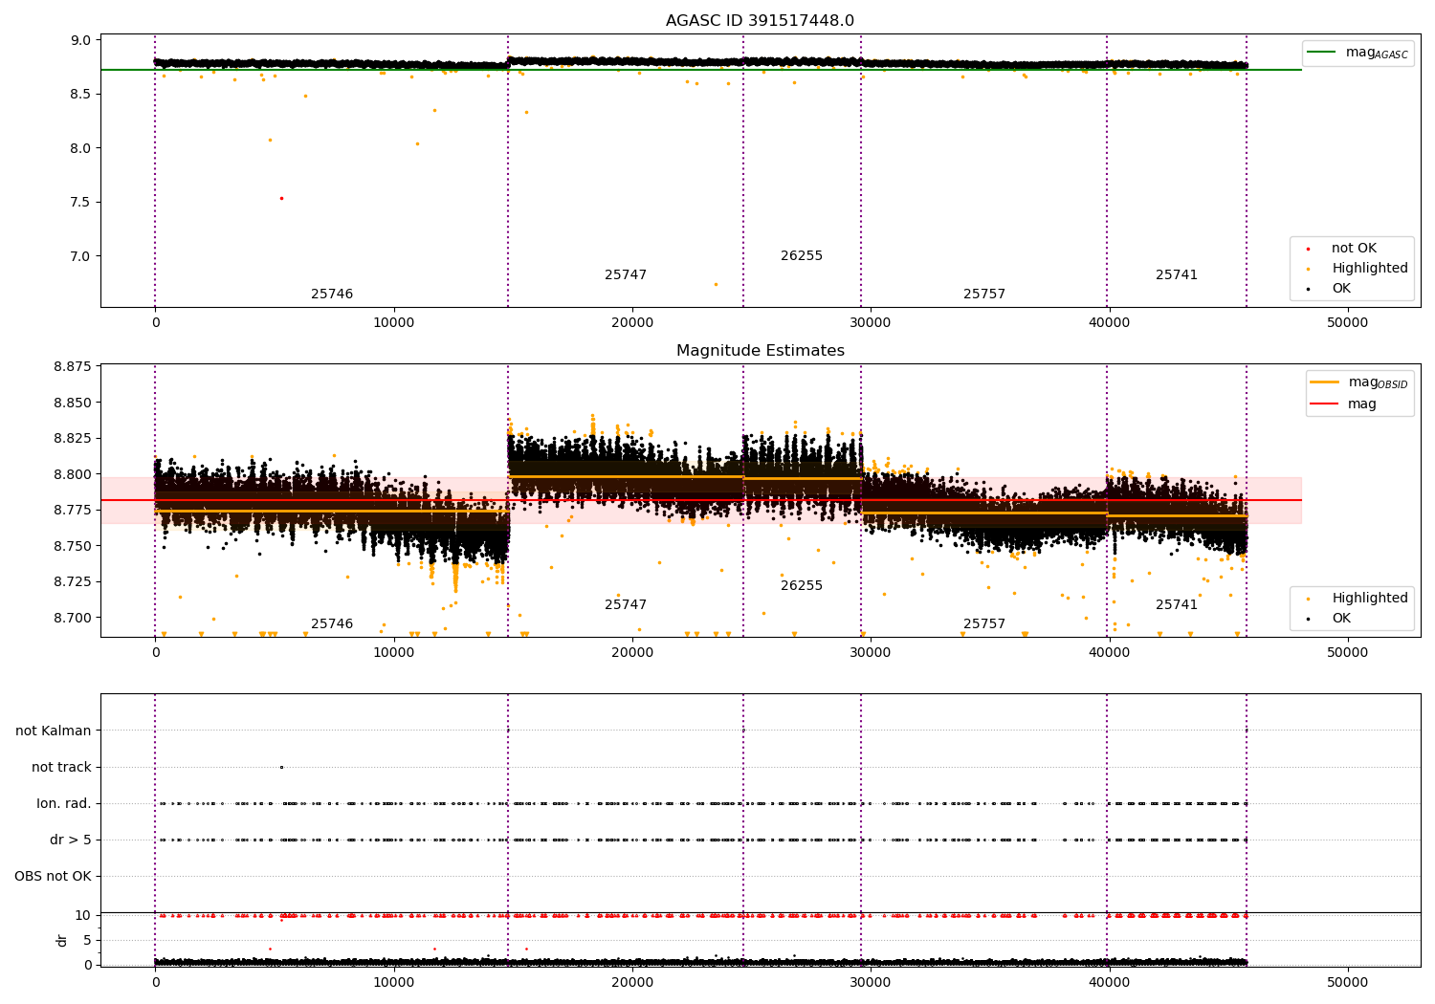The height and width of the screenshot is (1004, 1435).
Task: Select the green mag AGASC legend line sample
Action: (x=1321, y=53)
